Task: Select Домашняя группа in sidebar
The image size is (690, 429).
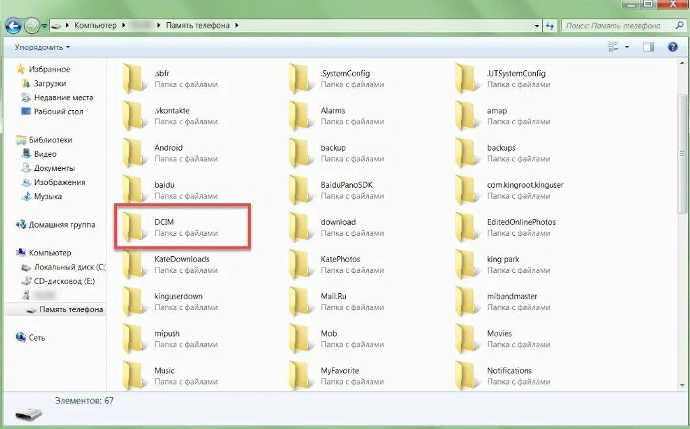Action: tap(61, 224)
